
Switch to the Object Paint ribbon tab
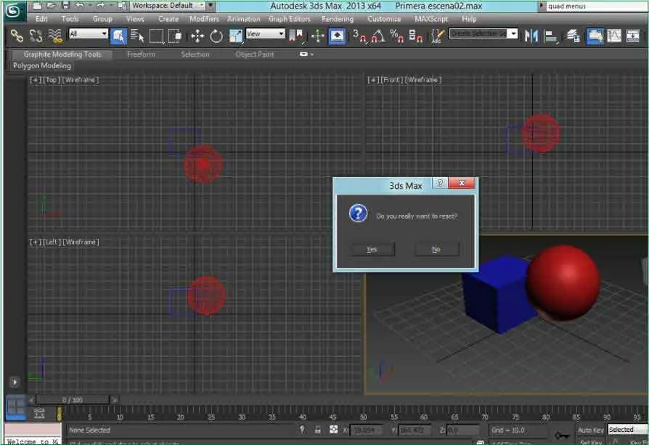(255, 54)
